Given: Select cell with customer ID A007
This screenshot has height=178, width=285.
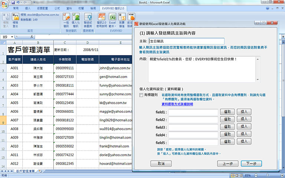Looking at the screenshot, I should coord(14,120).
